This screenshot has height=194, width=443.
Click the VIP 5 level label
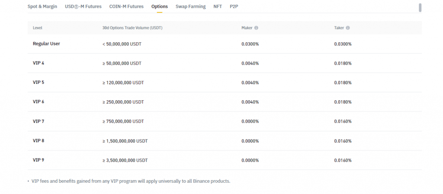(39, 83)
